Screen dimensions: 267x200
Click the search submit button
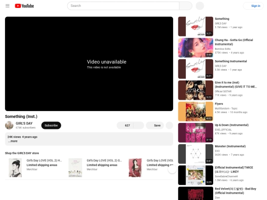(185, 6)
